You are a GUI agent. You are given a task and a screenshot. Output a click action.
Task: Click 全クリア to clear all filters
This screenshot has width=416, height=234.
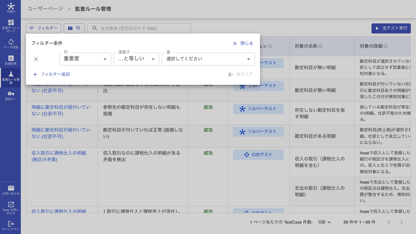coord(240,74)
